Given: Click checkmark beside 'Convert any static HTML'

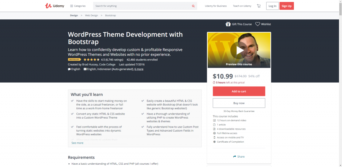Looking at the screenshot, I should (72, 114).
